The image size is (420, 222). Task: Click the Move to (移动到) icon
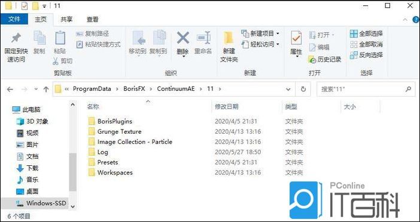pyautogui.click(x=139, y=38)
